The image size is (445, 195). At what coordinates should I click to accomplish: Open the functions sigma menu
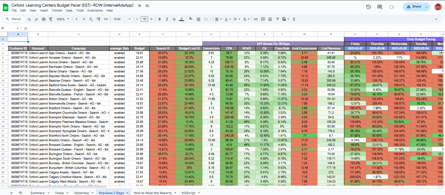(294, 19)
